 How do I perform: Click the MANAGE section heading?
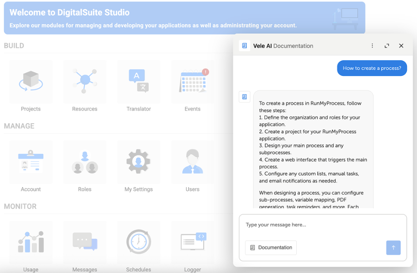click(19, 126)
